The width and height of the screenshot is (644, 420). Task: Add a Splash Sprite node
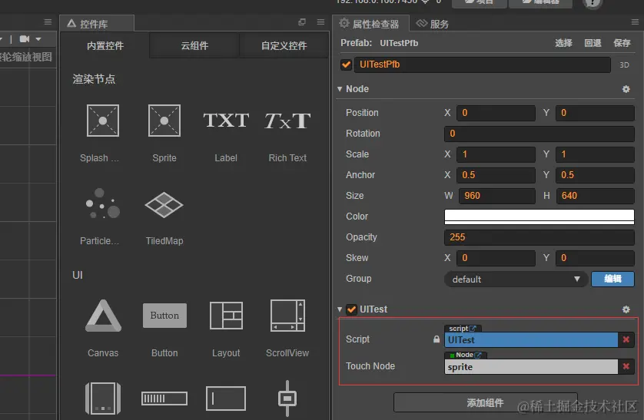click(103, 121)
